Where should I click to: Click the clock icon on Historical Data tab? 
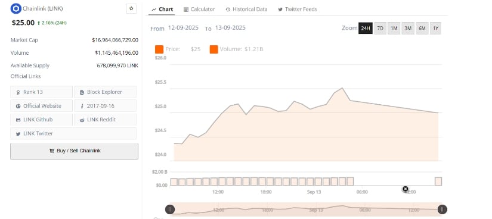228,10
